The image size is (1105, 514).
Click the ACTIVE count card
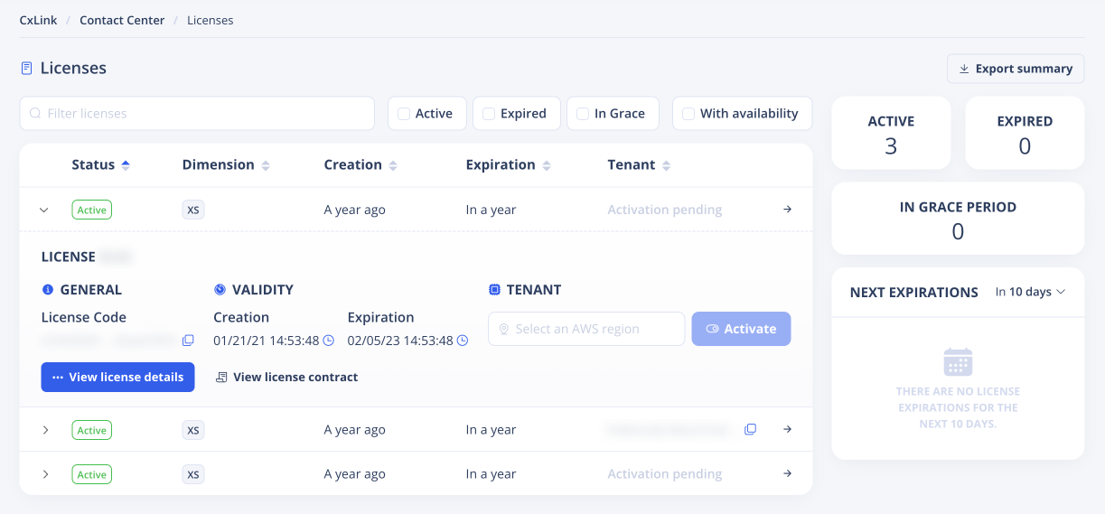click(x=891, y=133)
